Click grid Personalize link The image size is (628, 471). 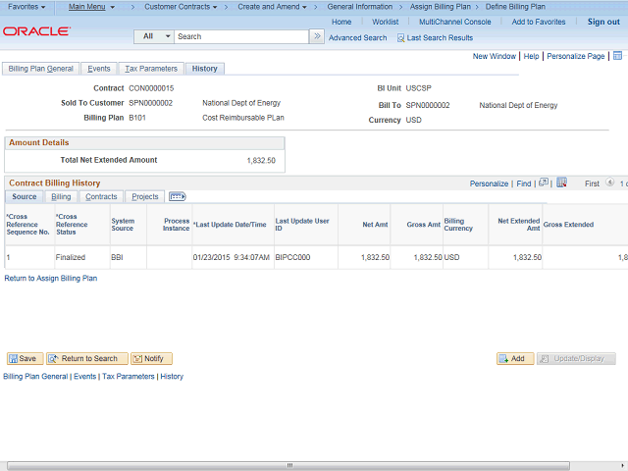click(489, 183)
